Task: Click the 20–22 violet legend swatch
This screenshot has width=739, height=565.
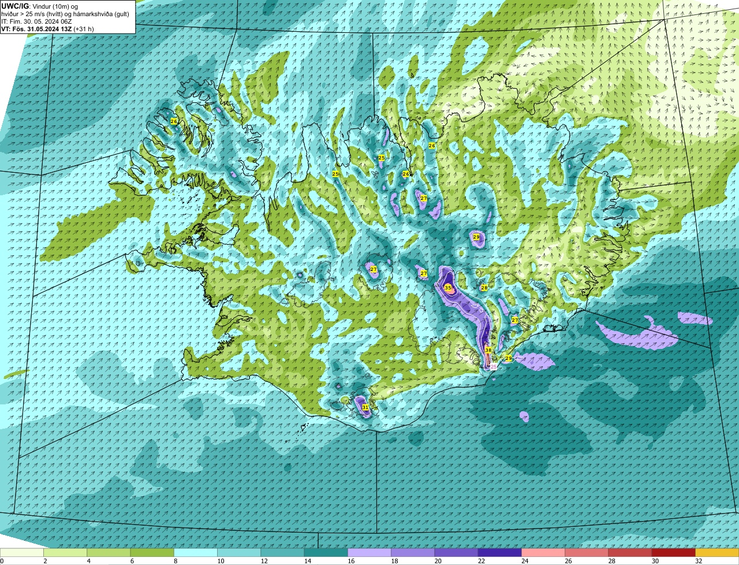Action: (456, 552)
